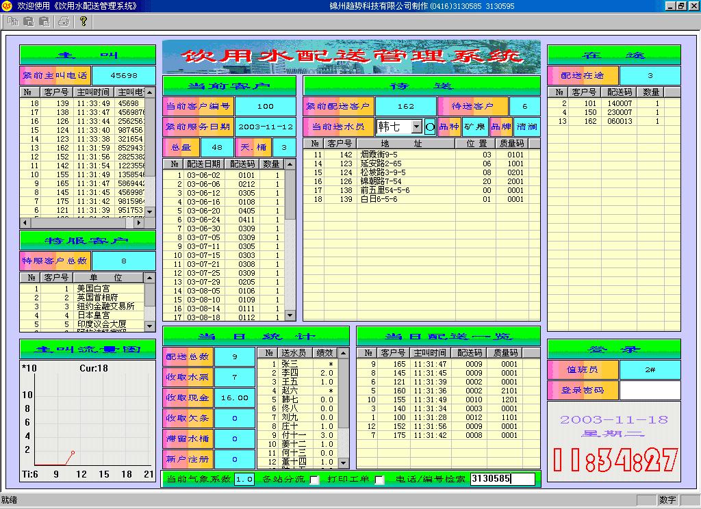Click the 当前气象系数 value field
The width and height of the screenshot is (701, 509).
pyautogui.click(x=244, y=480)
